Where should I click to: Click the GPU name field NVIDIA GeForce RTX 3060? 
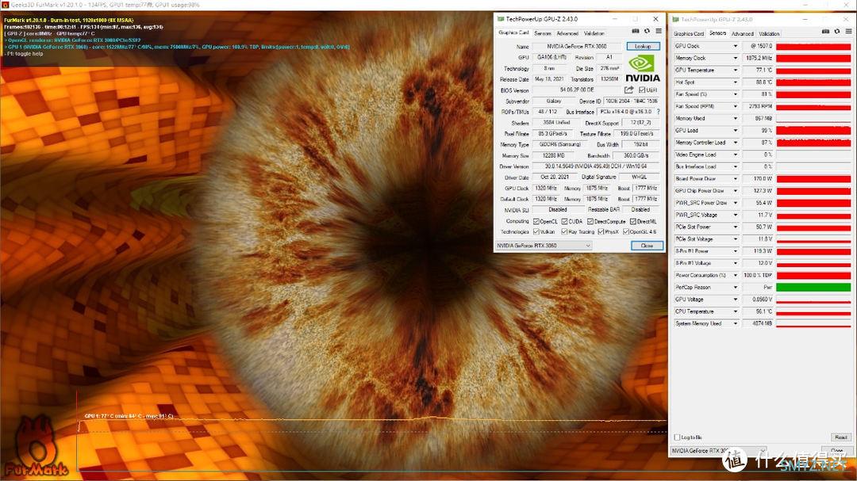pyautogui.click(x=577, y=47)
